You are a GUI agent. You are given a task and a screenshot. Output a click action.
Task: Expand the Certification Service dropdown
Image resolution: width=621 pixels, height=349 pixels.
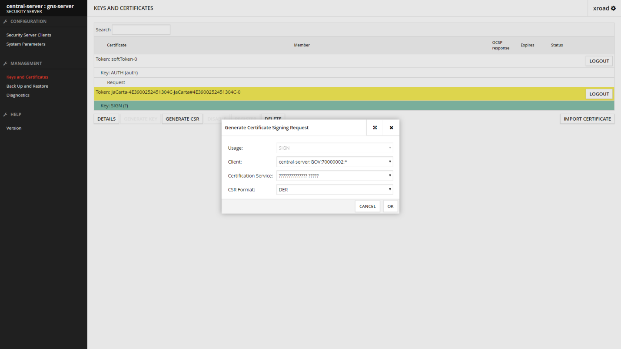[x=335, y=176]
